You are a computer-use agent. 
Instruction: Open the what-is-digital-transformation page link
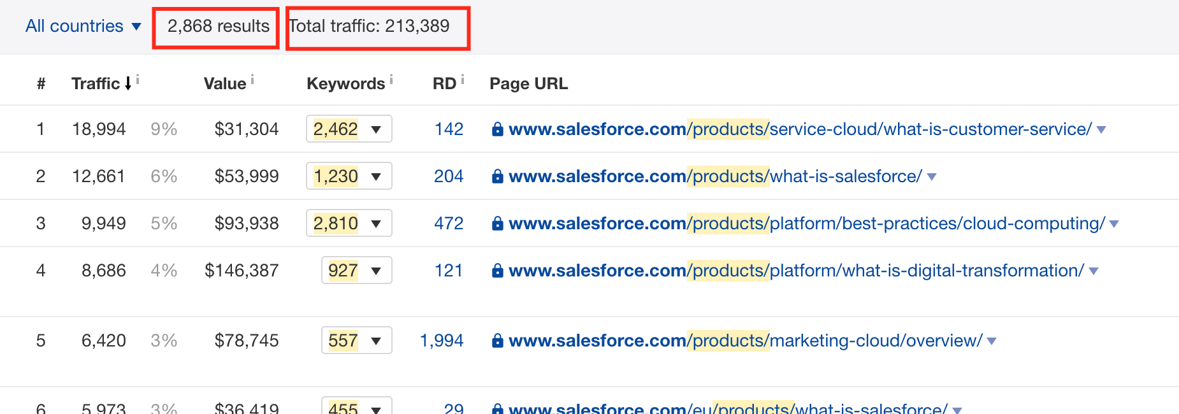(797, 271)
